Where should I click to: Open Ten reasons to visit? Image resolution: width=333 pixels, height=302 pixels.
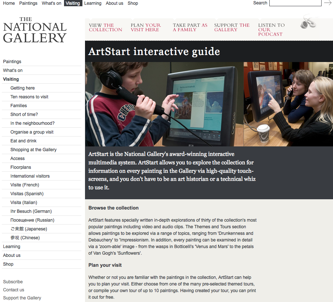point(29,97)
